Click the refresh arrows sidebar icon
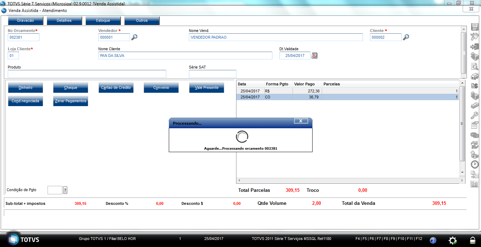Screen dimensions: 481x247 pyautogui.click(x=475, y=144)
